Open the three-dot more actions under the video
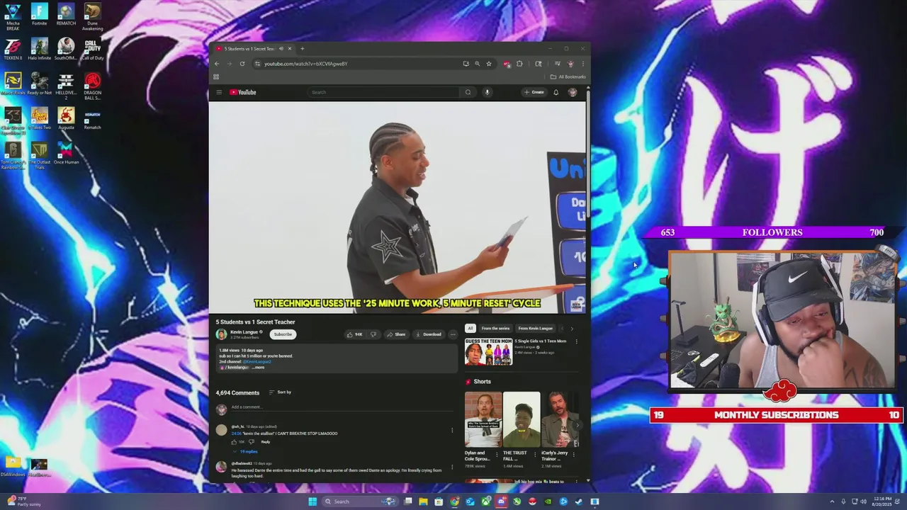 tap(453, 334)
